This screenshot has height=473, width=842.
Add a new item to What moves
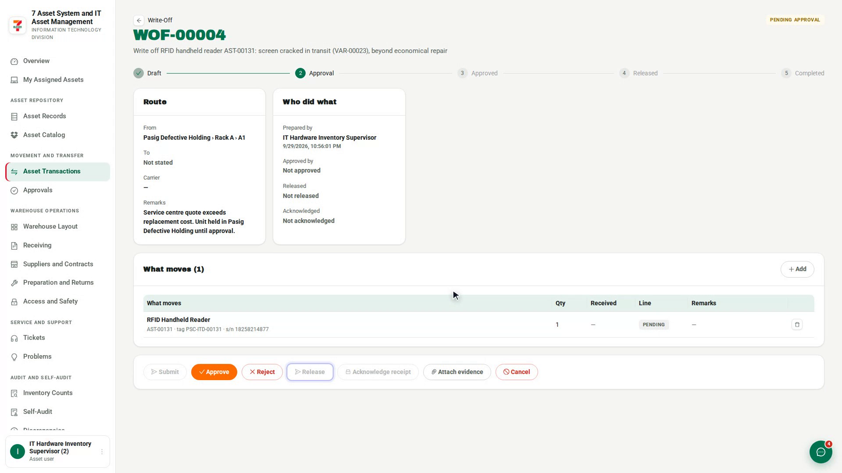point(797,269)
